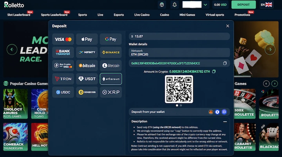Open Coin Hold 3 Oaks game thumbnail

(x=40, y=104)
